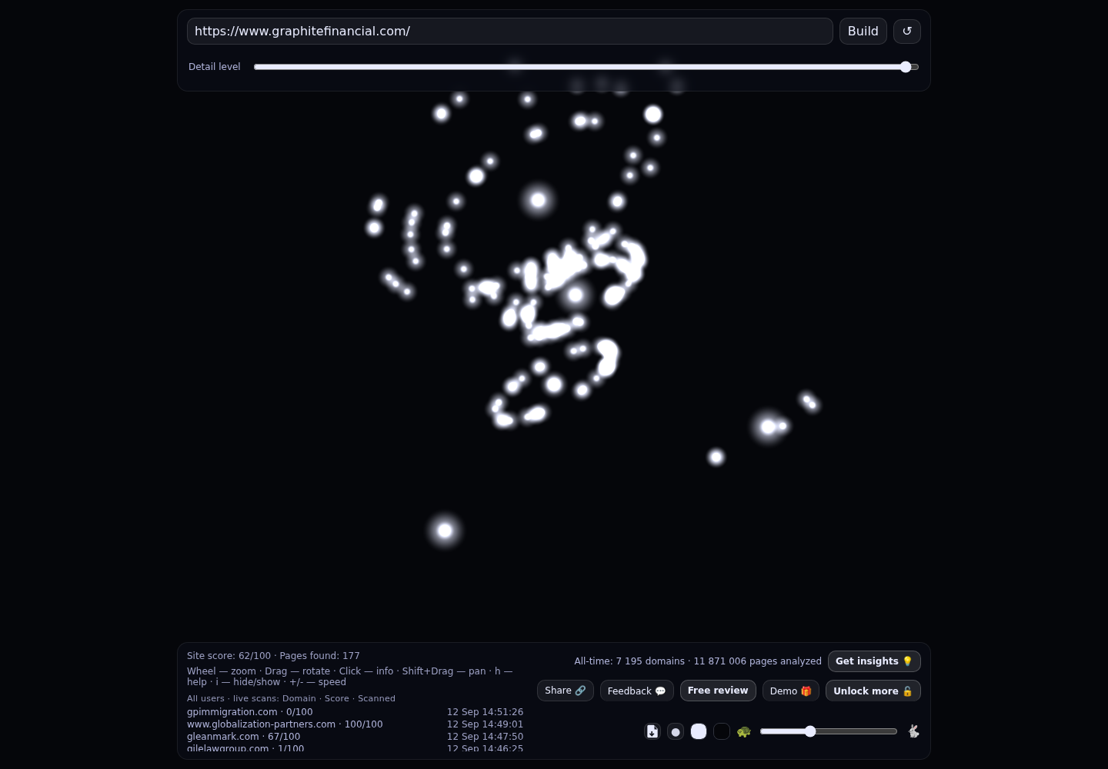Click the animation speed slider handle
Viewport: 1108px width, 769px height.
click(x=810, y=731)
